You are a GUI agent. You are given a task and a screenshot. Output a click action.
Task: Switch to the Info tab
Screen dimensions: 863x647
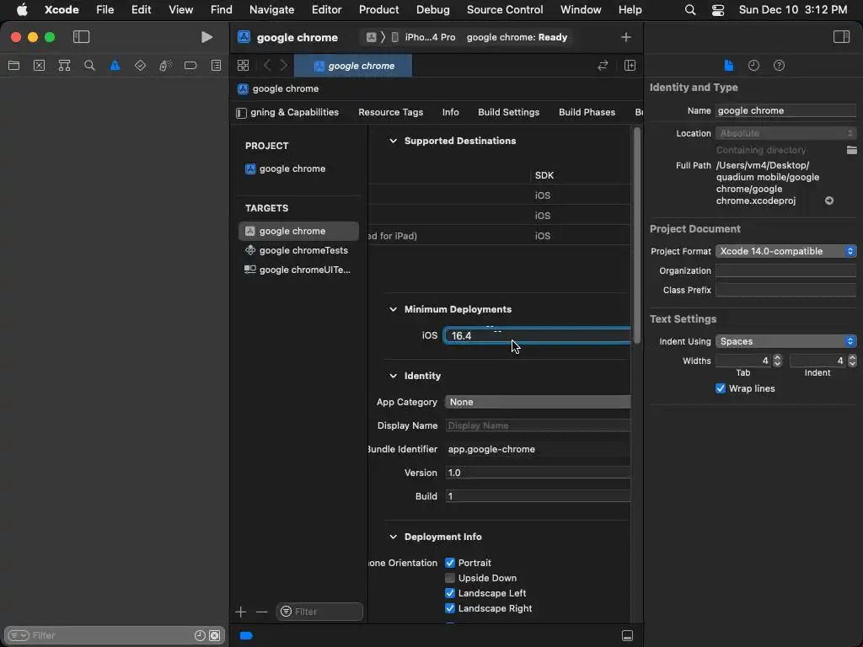pos(450,112)
